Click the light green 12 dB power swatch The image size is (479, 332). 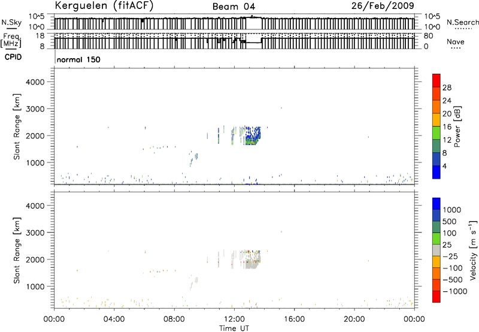tap(436, 133)
